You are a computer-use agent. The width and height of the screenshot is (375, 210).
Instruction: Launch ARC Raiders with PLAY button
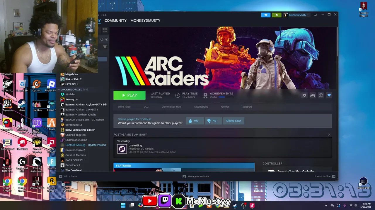click(129, 95)
